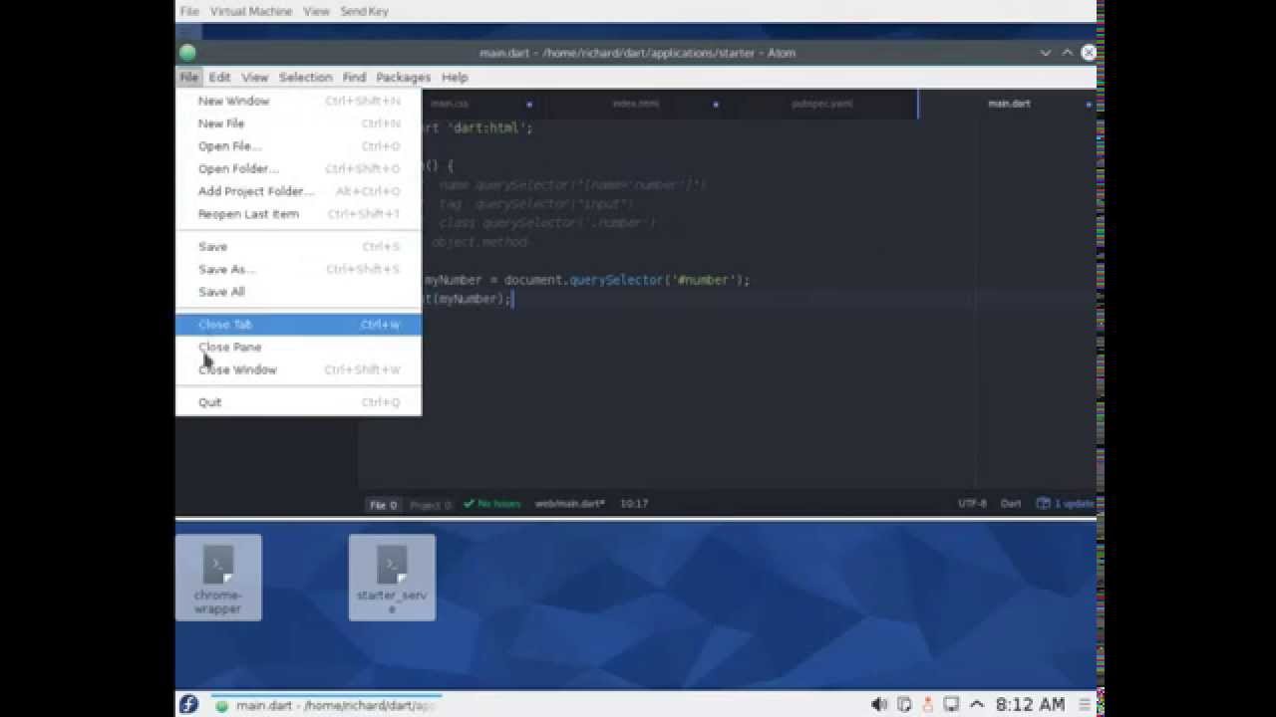1276x717 pixels.
Task: Open the Packages menu
Action: (403, 77)
